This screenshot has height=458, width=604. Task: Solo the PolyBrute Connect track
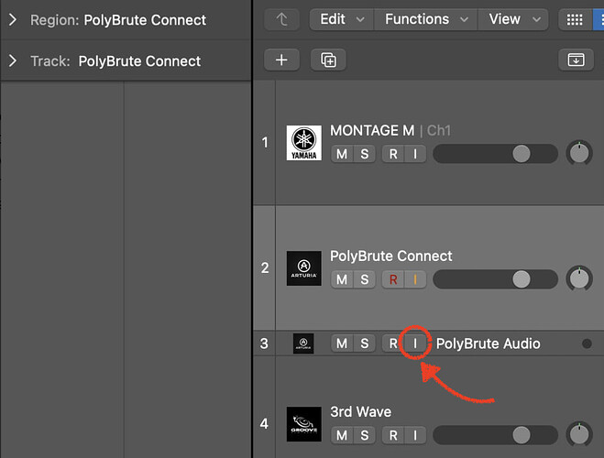click(x=365, y=279)
